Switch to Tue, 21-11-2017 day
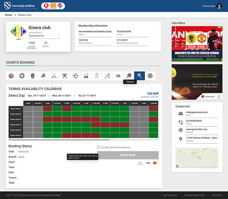This screenshot has width=228, height=199. (86, 96)
